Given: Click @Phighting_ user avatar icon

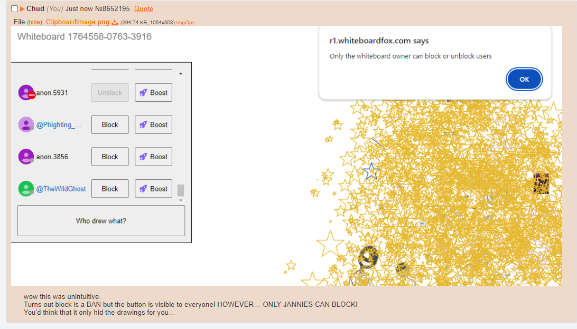Looking at the screenshot, I should pyautogui.click(x=26, y=125).
